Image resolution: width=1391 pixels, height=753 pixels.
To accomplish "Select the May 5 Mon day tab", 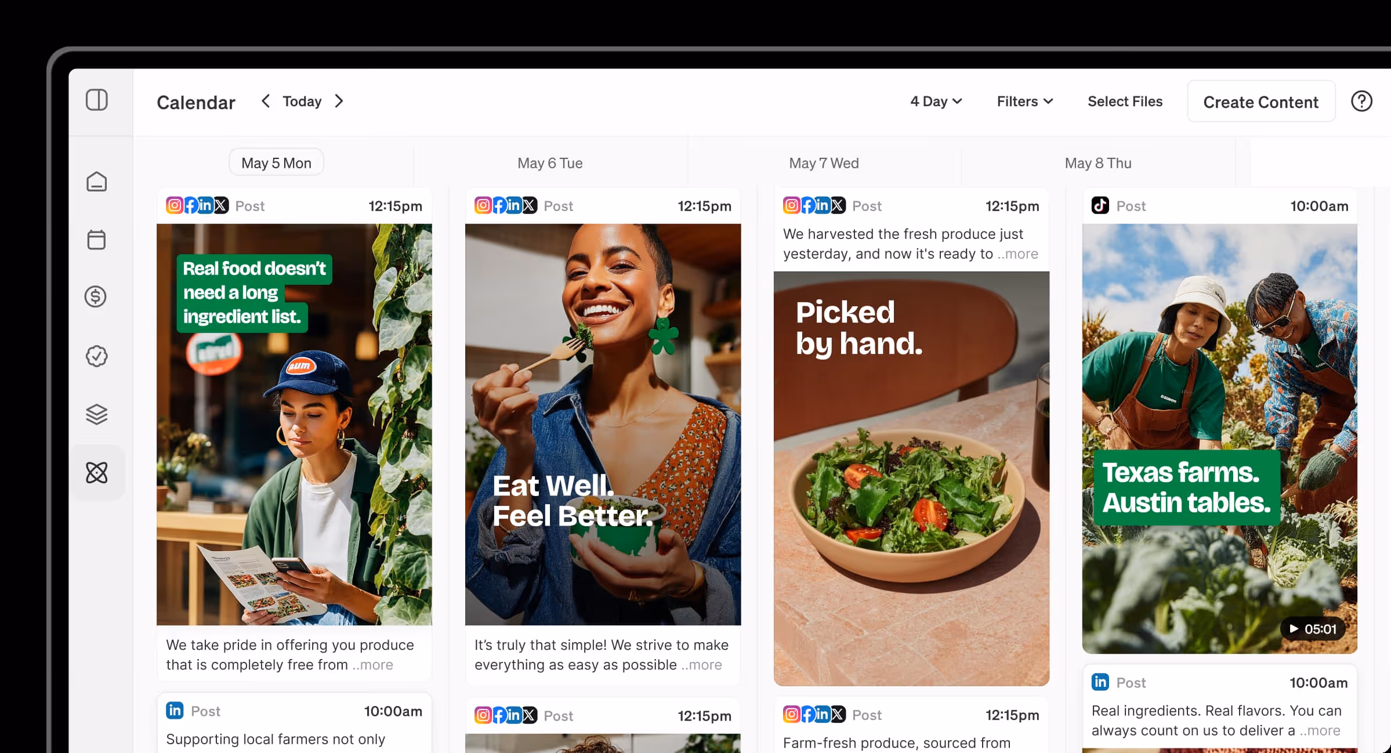I will 276,162.
